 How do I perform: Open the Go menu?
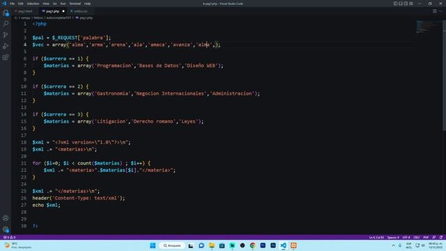[x=54, y=3]
